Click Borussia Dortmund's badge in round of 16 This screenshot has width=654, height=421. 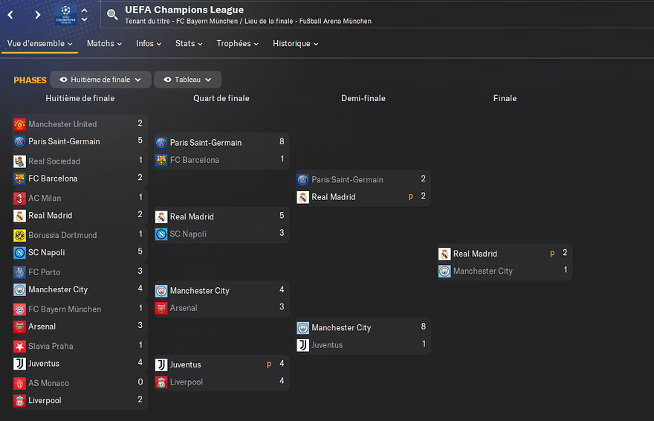pos(19,235)
